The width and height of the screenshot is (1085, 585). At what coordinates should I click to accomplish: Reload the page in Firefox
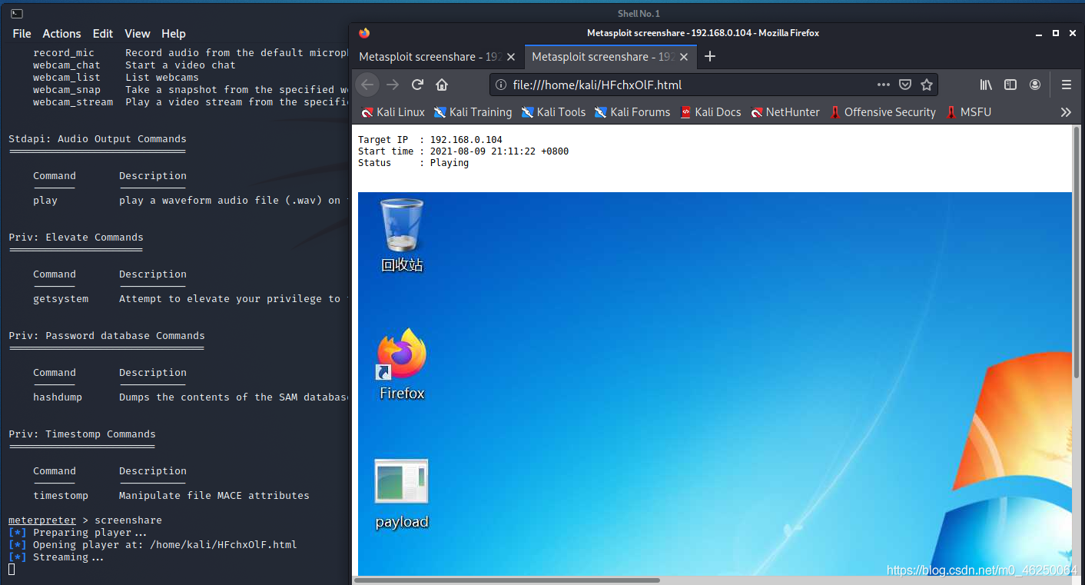coord(417,85)
